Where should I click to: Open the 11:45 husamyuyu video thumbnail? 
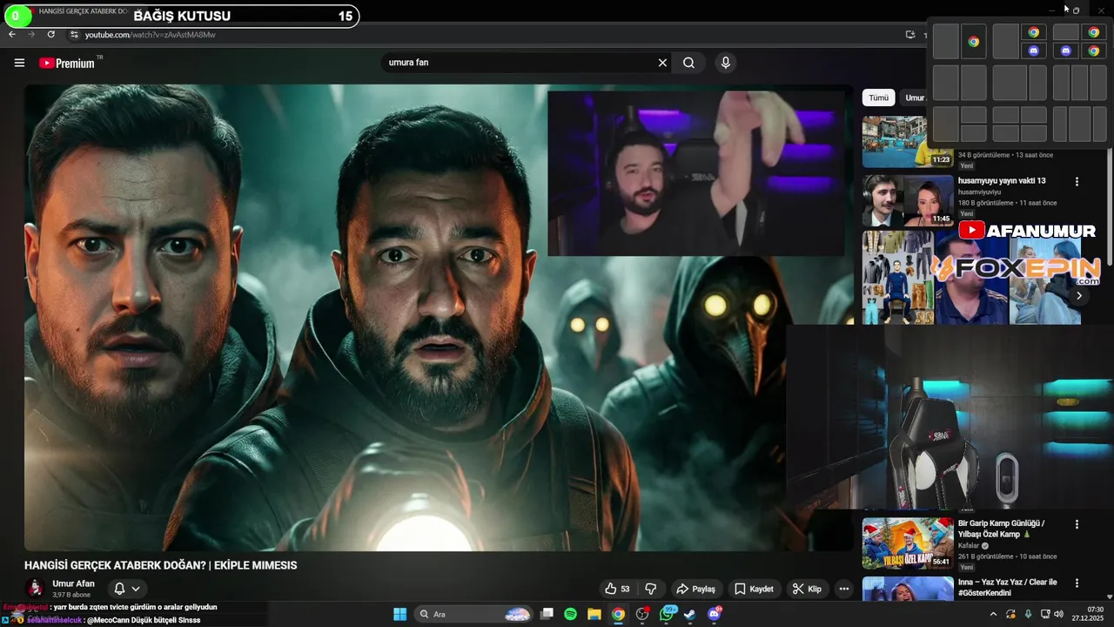908,200
